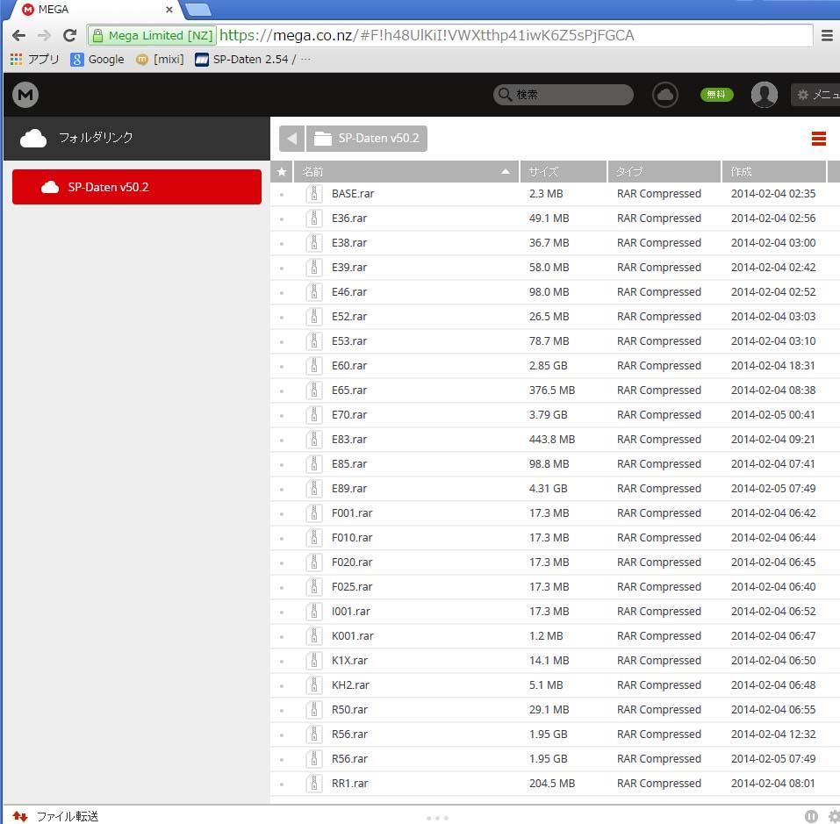Sort by 作成 column header
Image resolution: width=840 pixels, height=824 pixels.
(x=773, y=172)
